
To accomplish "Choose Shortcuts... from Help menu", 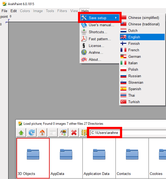I will (99, 32).
